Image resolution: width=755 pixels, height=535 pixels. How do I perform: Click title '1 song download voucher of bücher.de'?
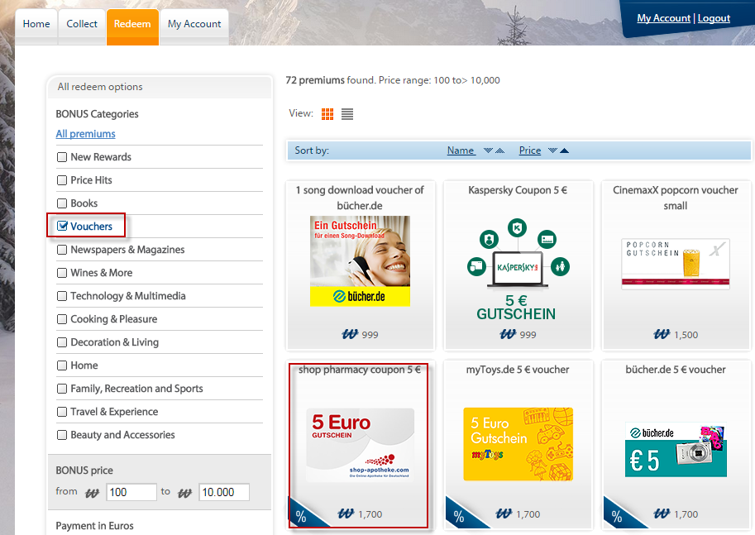click(360, 198)
